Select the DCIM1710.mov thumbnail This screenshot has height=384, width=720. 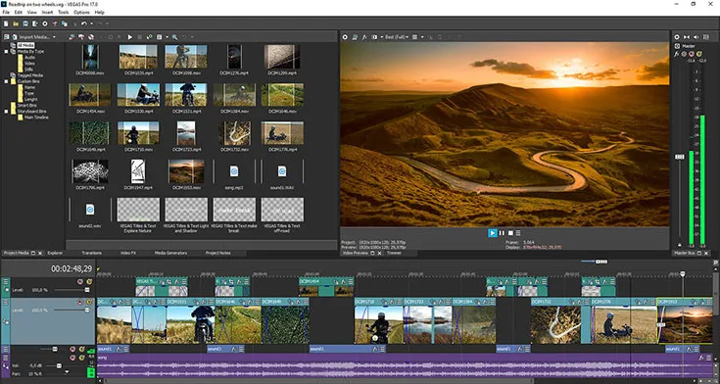pyautogui.click(x=138, y=133)
